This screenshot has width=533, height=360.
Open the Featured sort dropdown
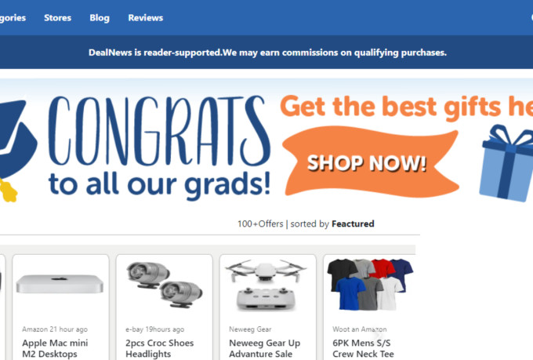click(353, 224)
